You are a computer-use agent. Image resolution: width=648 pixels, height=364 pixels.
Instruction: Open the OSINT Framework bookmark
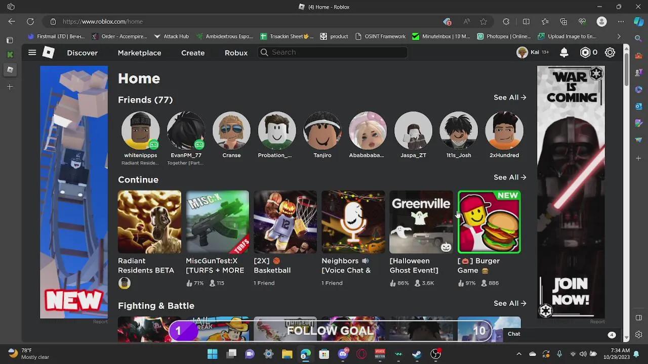tap(380, 36)
